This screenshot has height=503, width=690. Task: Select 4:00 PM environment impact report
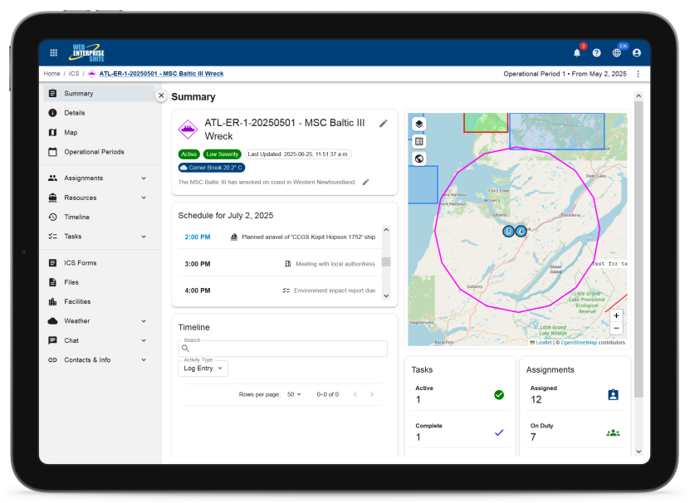point(280,291)
